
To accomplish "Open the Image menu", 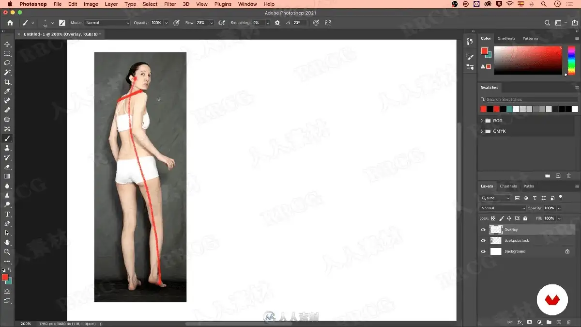I will (91, 4).
